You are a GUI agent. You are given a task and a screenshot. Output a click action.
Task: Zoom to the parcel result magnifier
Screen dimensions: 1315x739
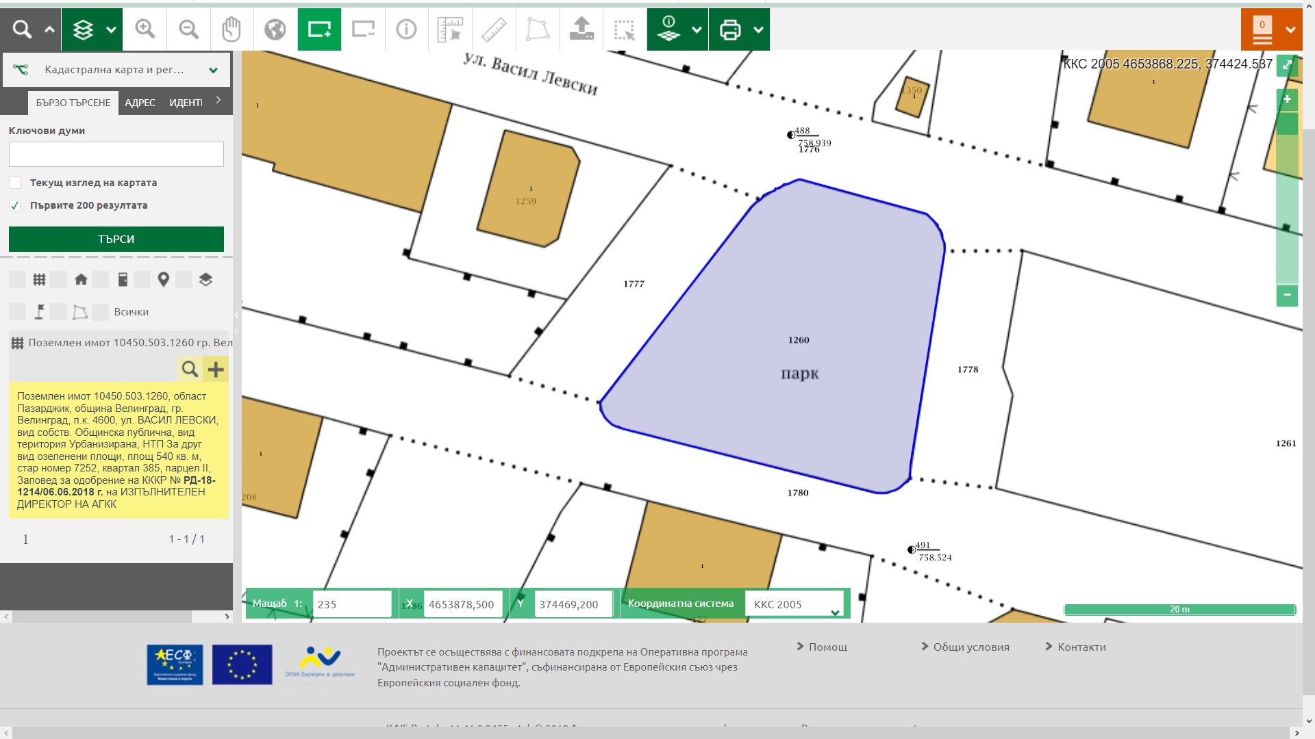pos(190,369)
